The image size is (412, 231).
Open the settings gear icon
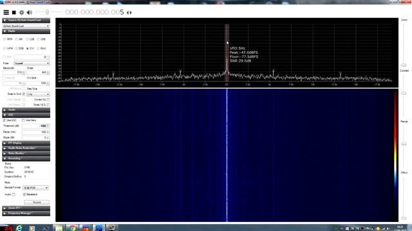tap(21, 12)
